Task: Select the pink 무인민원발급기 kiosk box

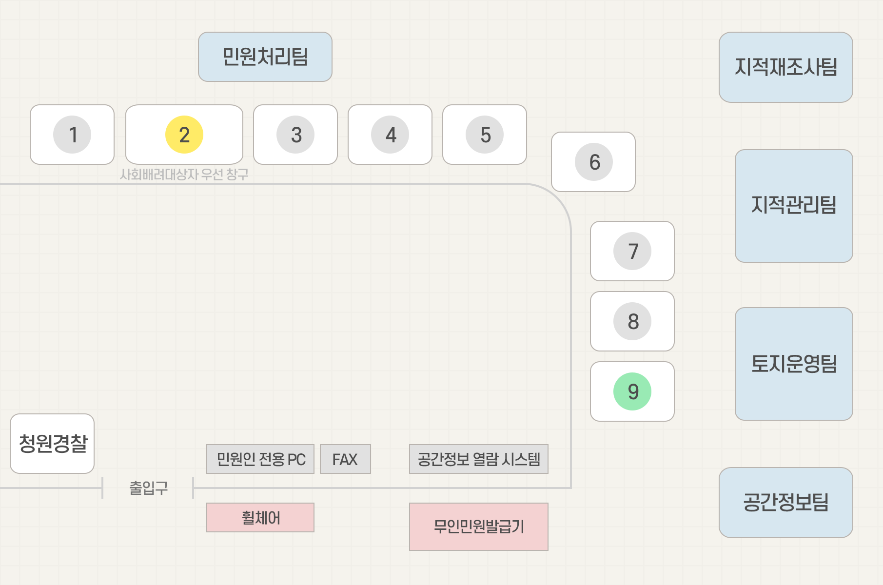Action: 479,526
